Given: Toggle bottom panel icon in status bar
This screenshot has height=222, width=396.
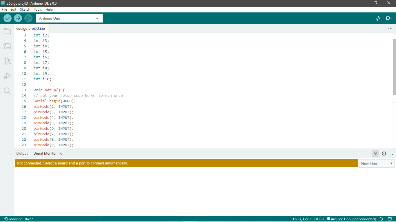Looking at the screenshot, I should pyautogui.click(x=390, y=219).
